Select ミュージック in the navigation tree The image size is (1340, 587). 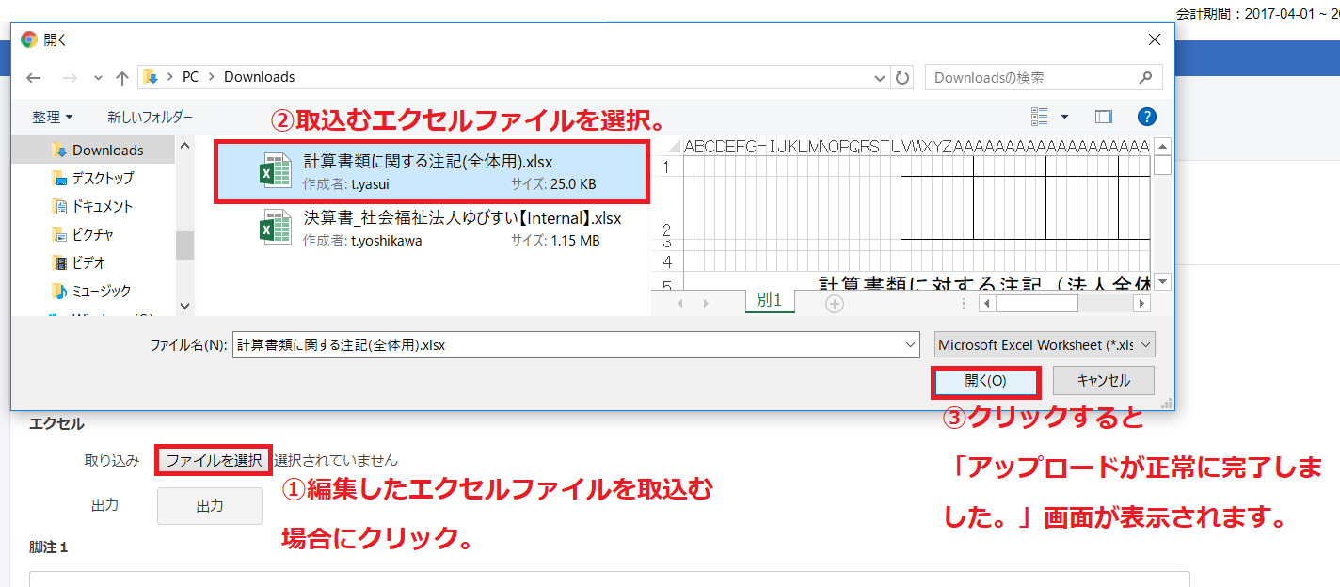[x=91, y=291]
